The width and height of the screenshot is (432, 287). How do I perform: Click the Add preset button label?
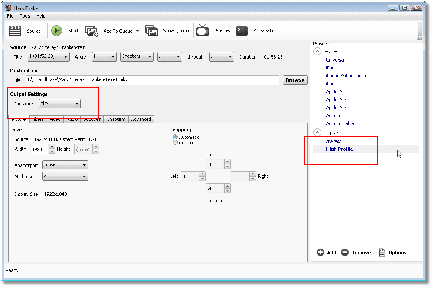331,253
